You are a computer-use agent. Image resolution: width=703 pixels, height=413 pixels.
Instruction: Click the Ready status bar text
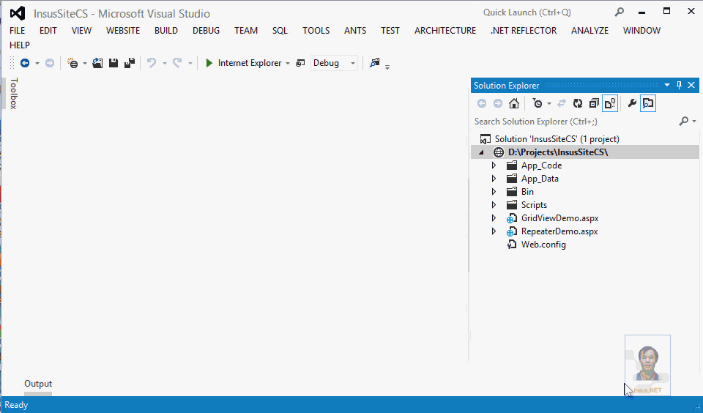[16, 405]
